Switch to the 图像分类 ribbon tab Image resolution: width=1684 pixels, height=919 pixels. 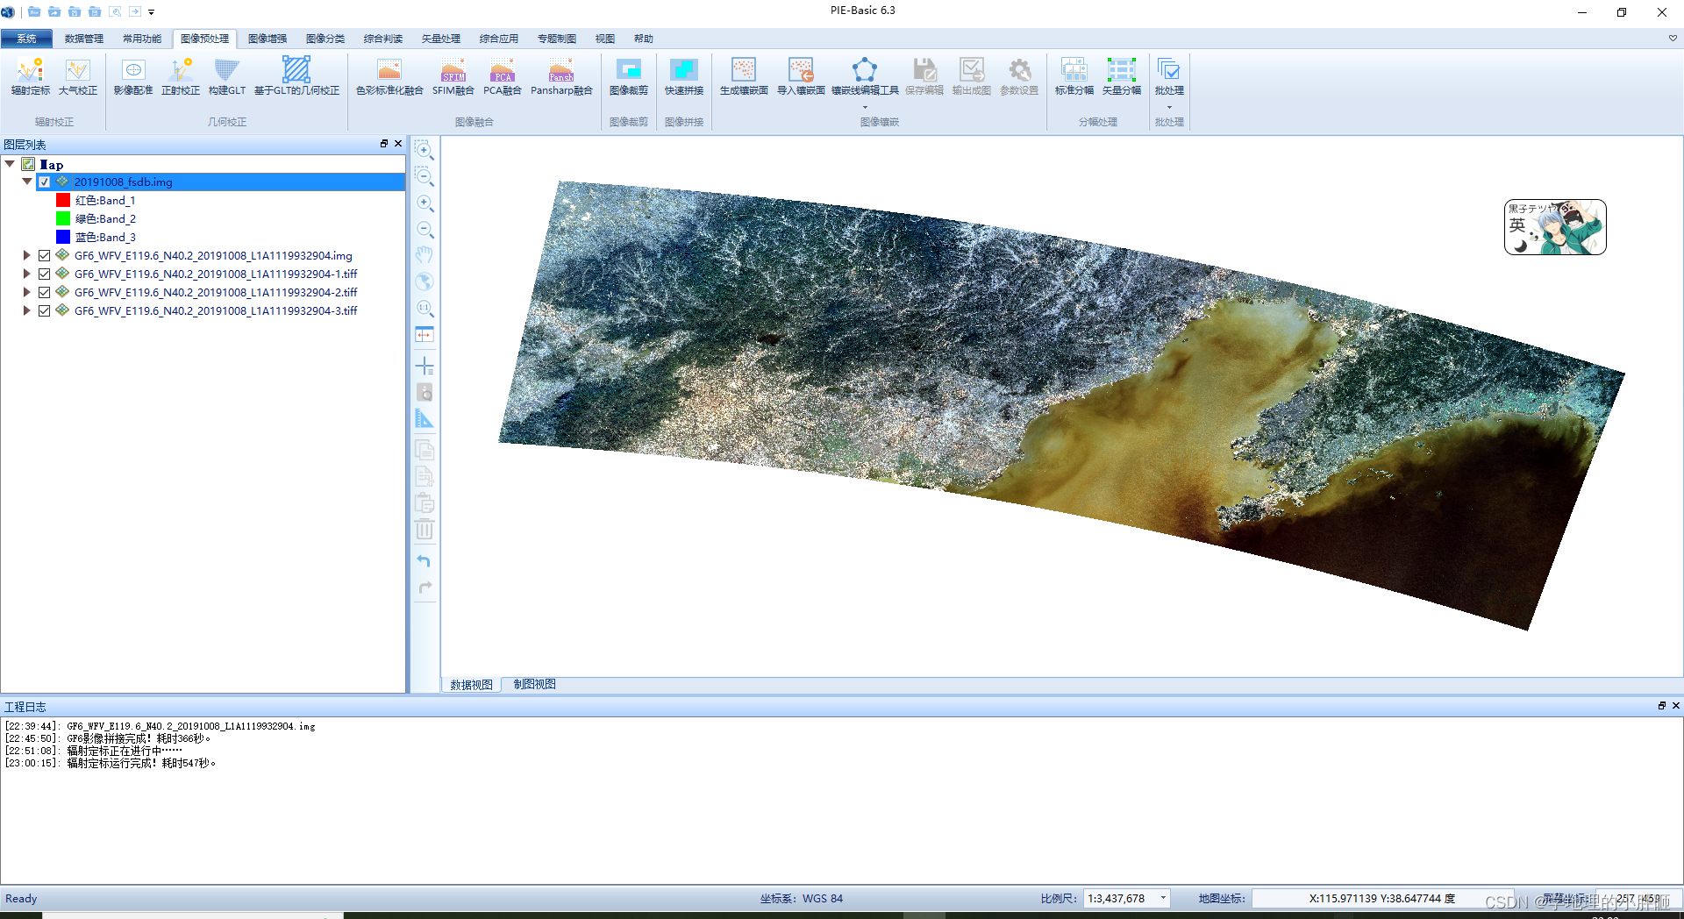tap(325, 39)
